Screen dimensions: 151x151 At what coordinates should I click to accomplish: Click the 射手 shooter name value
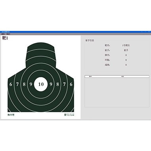pyautogui.click(x=126, y=50)
